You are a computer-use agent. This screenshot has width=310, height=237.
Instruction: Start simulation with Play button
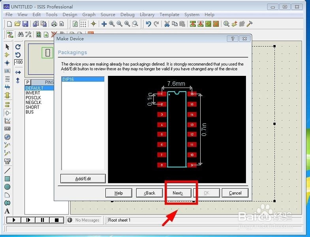pos(14,220)
